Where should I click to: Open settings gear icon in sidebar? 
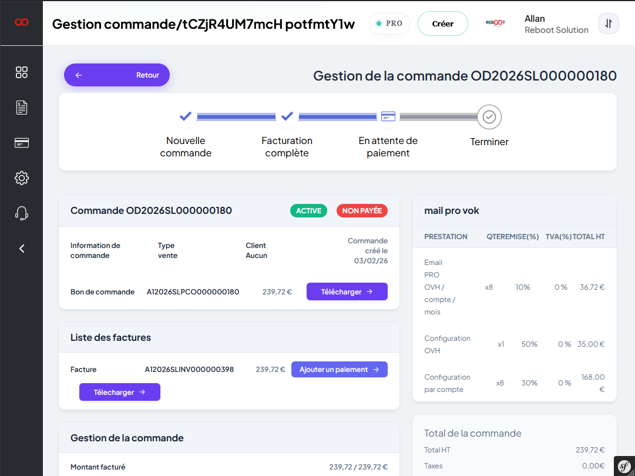tap(22, 178)
